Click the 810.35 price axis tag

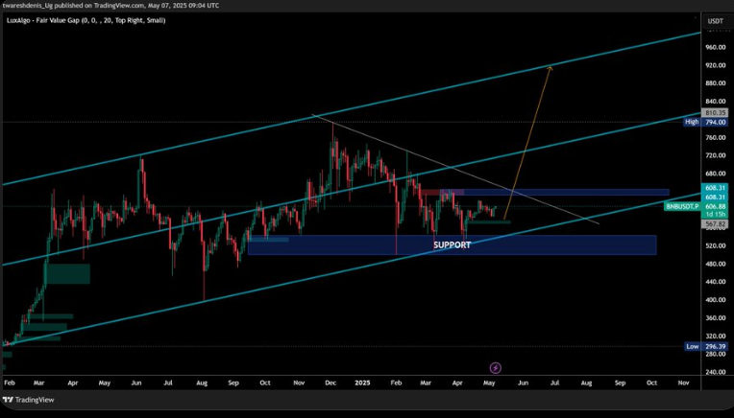point(715,113)
